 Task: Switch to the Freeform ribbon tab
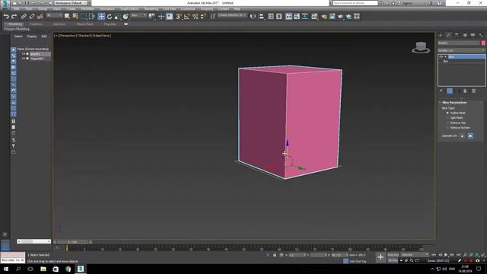point(36,24)
